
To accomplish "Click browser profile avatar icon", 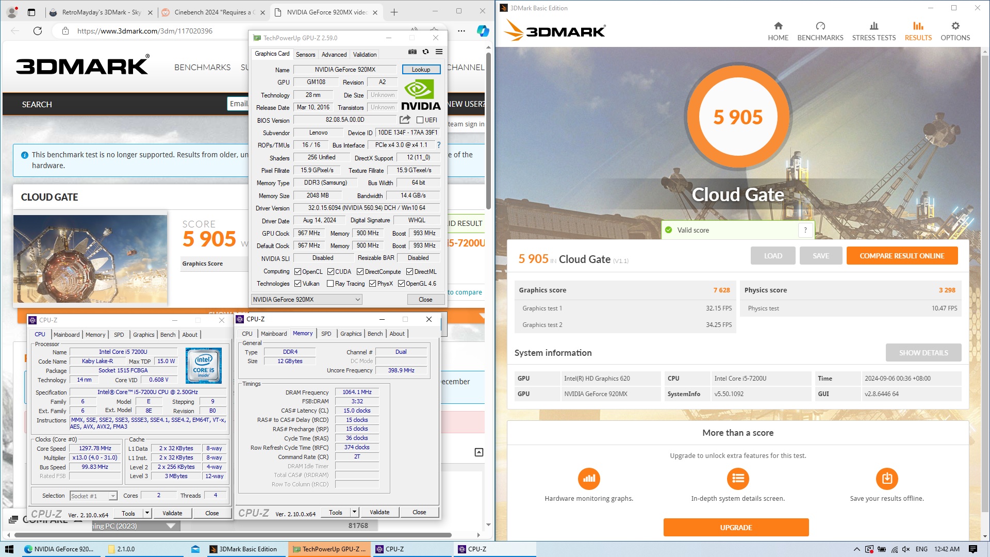I will pos(12,12).
